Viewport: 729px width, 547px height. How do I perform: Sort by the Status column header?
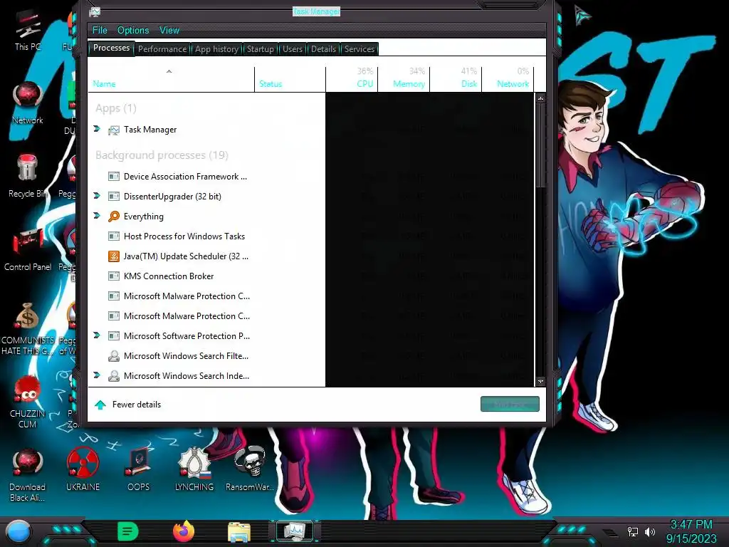(x=290, y=79)
